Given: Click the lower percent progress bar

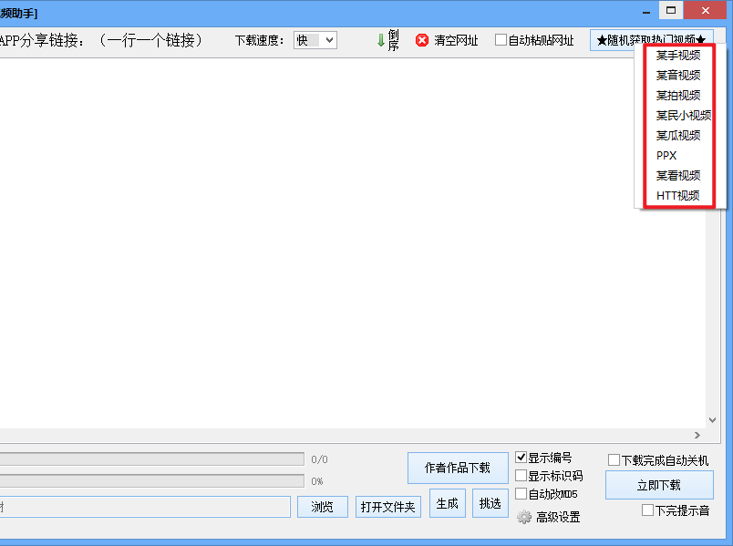Looking at the screenshot, I should pos(152,481).
